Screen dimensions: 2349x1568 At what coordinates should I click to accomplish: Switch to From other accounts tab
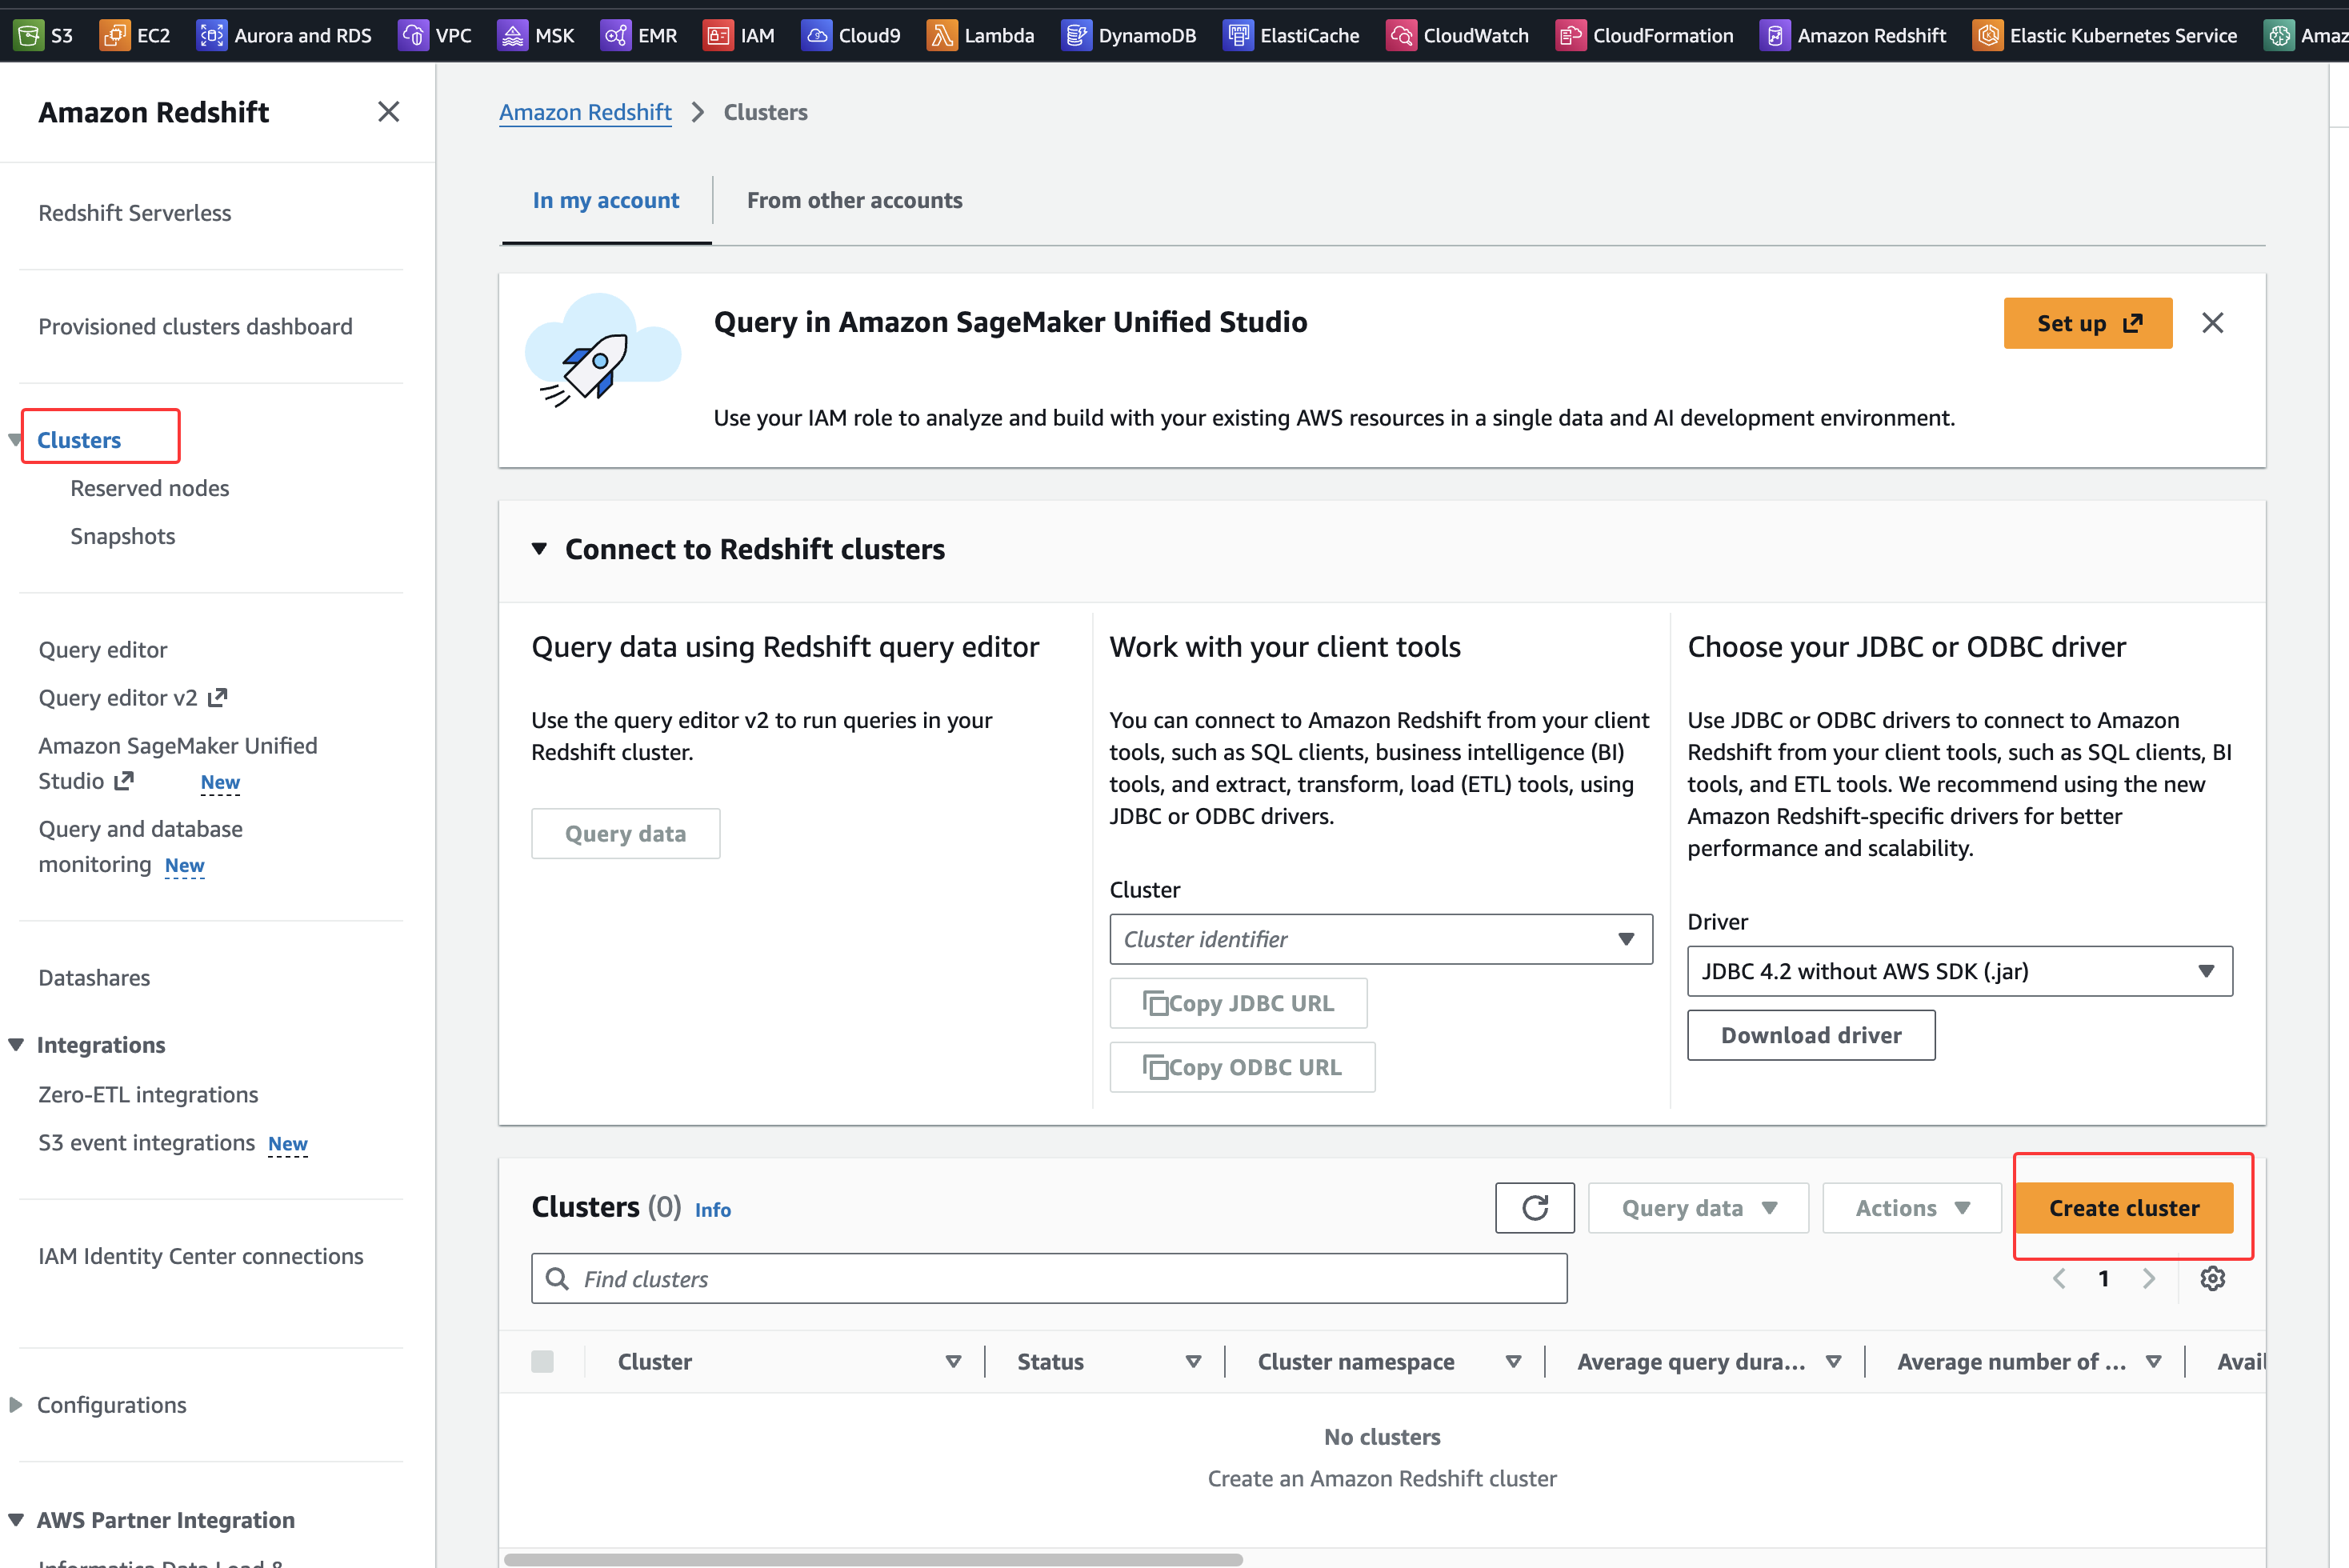854,200
